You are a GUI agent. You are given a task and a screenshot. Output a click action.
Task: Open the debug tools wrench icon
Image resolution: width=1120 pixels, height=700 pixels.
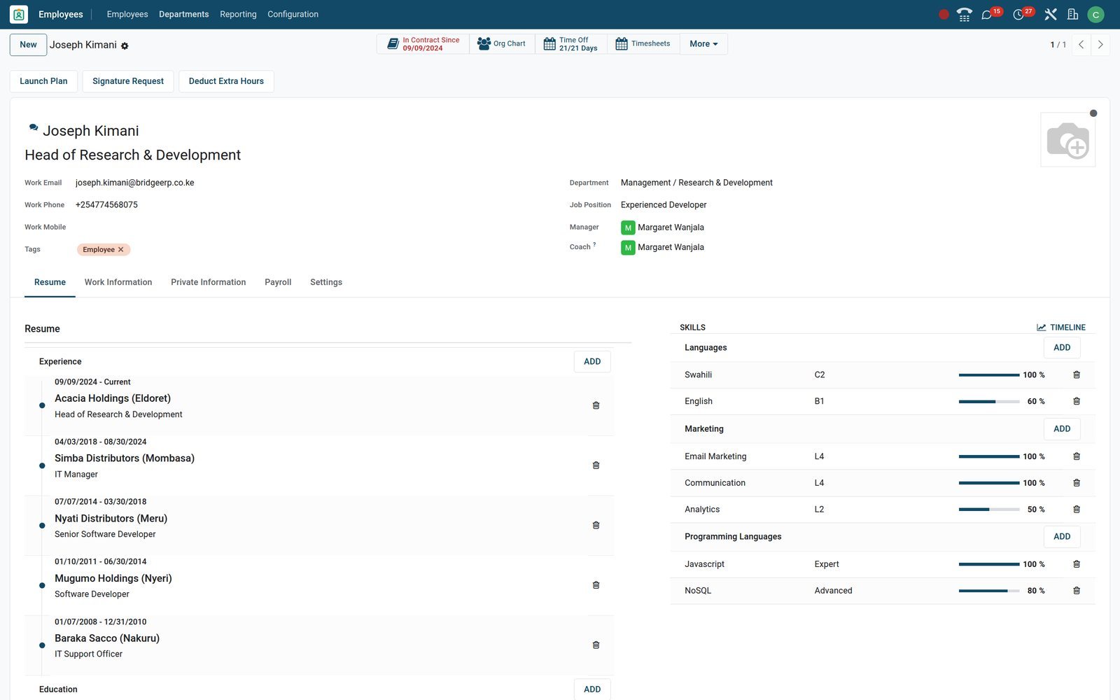point(1050,14)
